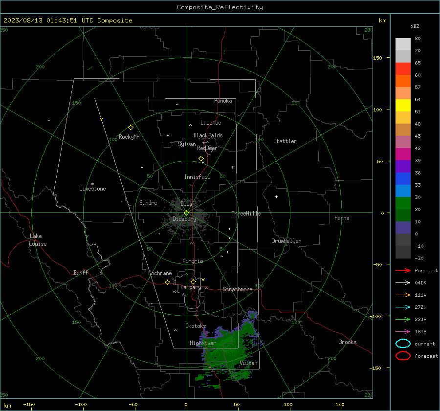Click the Airdrie label
The image size is (440, 411).
tap(193, 261)
